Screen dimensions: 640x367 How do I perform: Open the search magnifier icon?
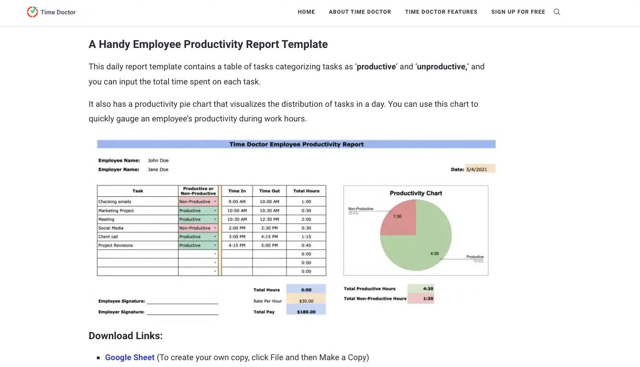556,12
